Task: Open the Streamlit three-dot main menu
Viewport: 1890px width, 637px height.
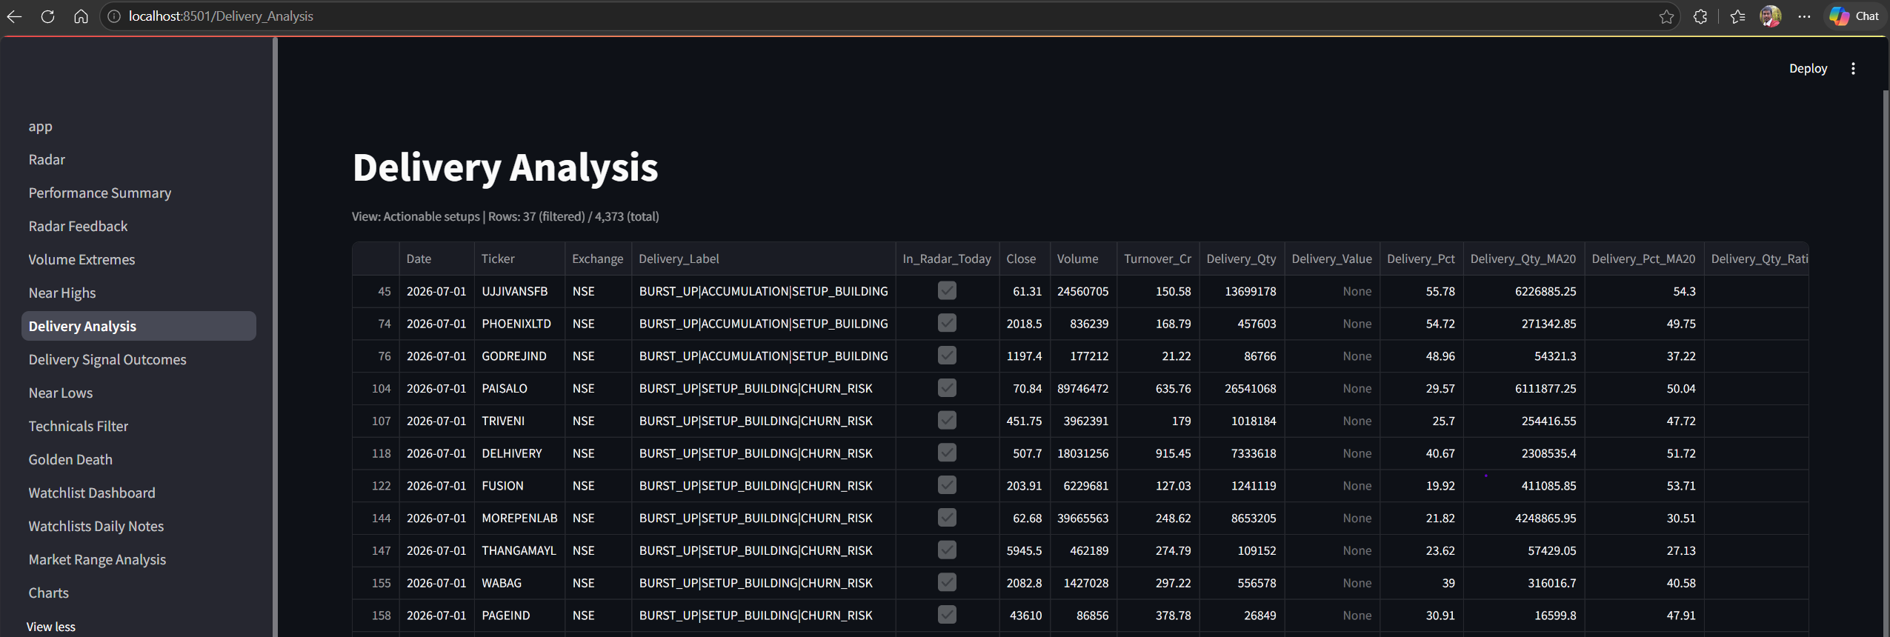Action: pyautogui.click(x=1853, y=69)
